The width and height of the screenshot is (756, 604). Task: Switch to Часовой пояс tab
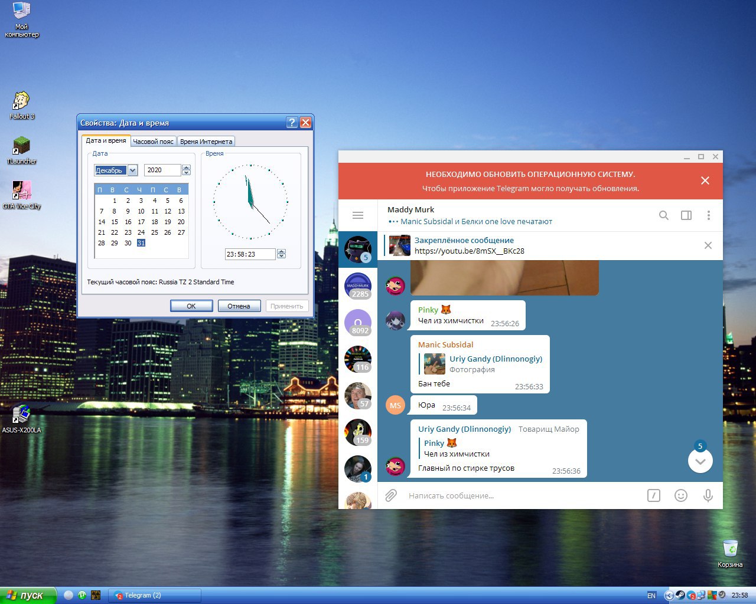pyautogui.click(x=154, y=142)
